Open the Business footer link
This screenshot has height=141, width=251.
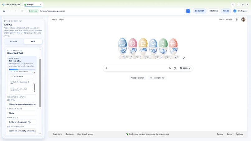[x=70, y=134]
